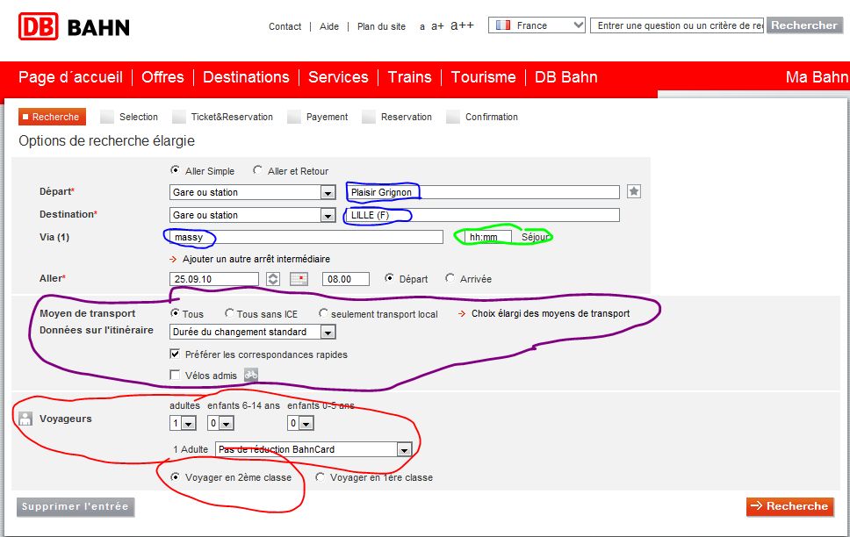Click the Voyageurs person icon

tap(25, 419)
